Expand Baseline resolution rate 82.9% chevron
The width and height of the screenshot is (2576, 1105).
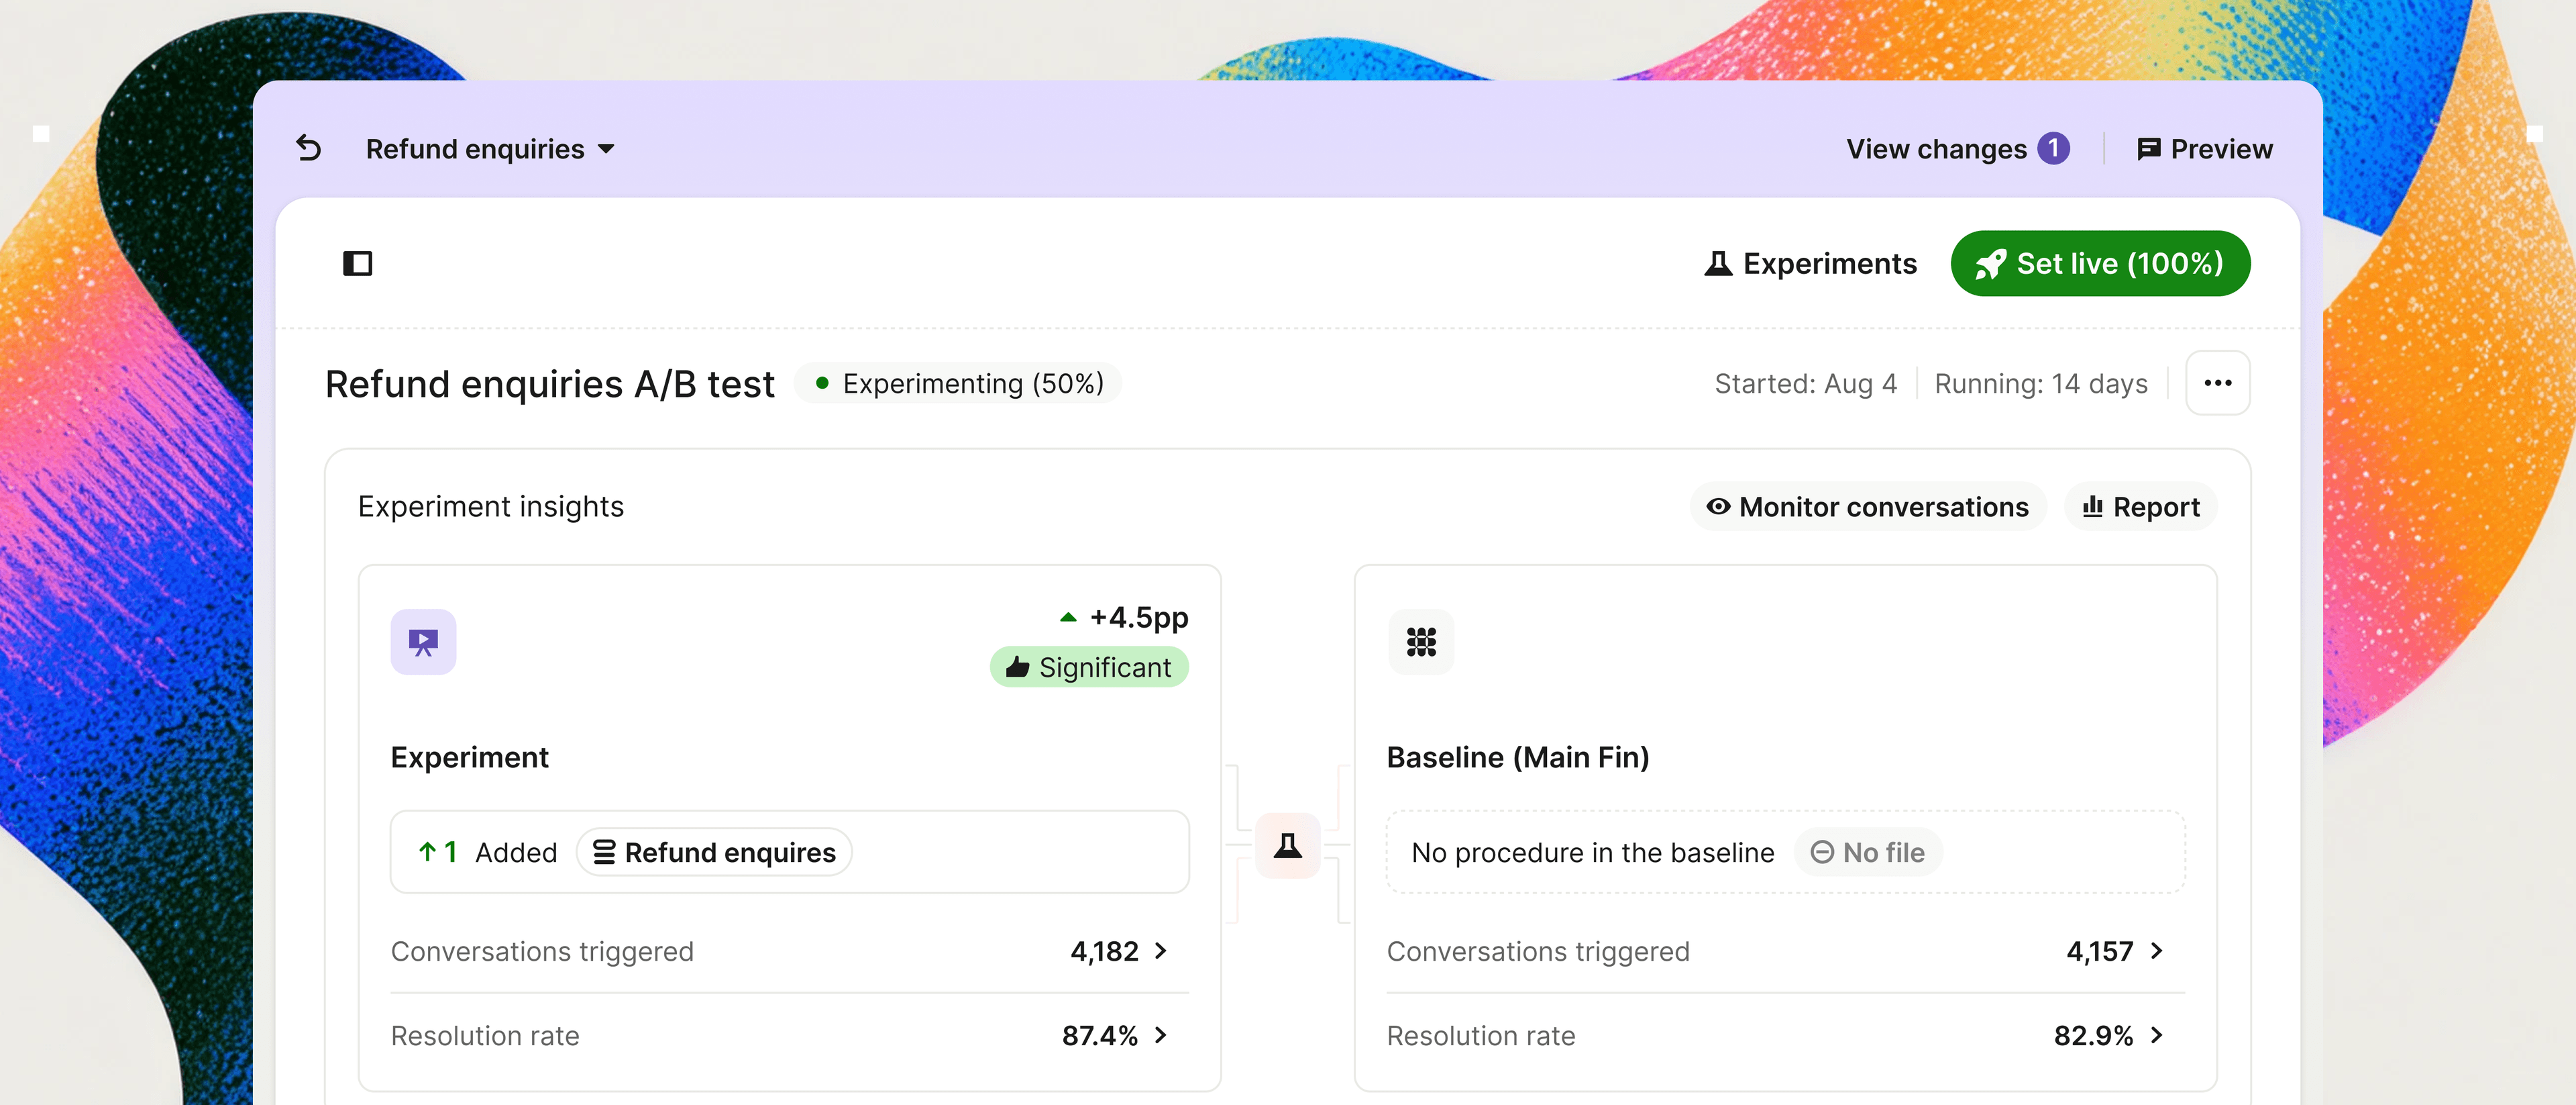[x=2156, y=1035]
